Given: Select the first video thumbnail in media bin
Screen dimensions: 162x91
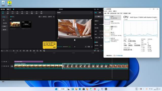Looking at the screenshot, I should (15, 24).
